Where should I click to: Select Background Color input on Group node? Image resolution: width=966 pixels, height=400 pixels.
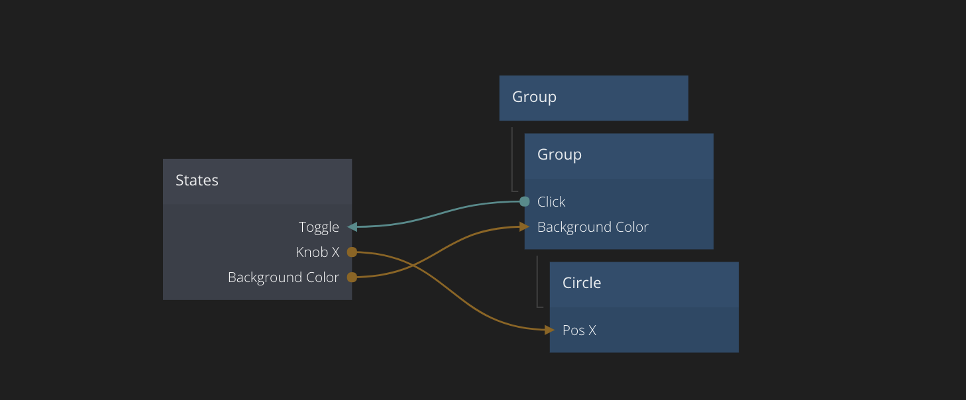pyautogui.click(x=592, y=227)
